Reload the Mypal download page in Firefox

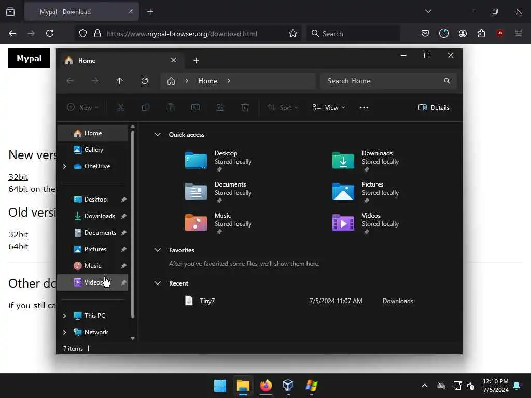click(x=50, y=33)
